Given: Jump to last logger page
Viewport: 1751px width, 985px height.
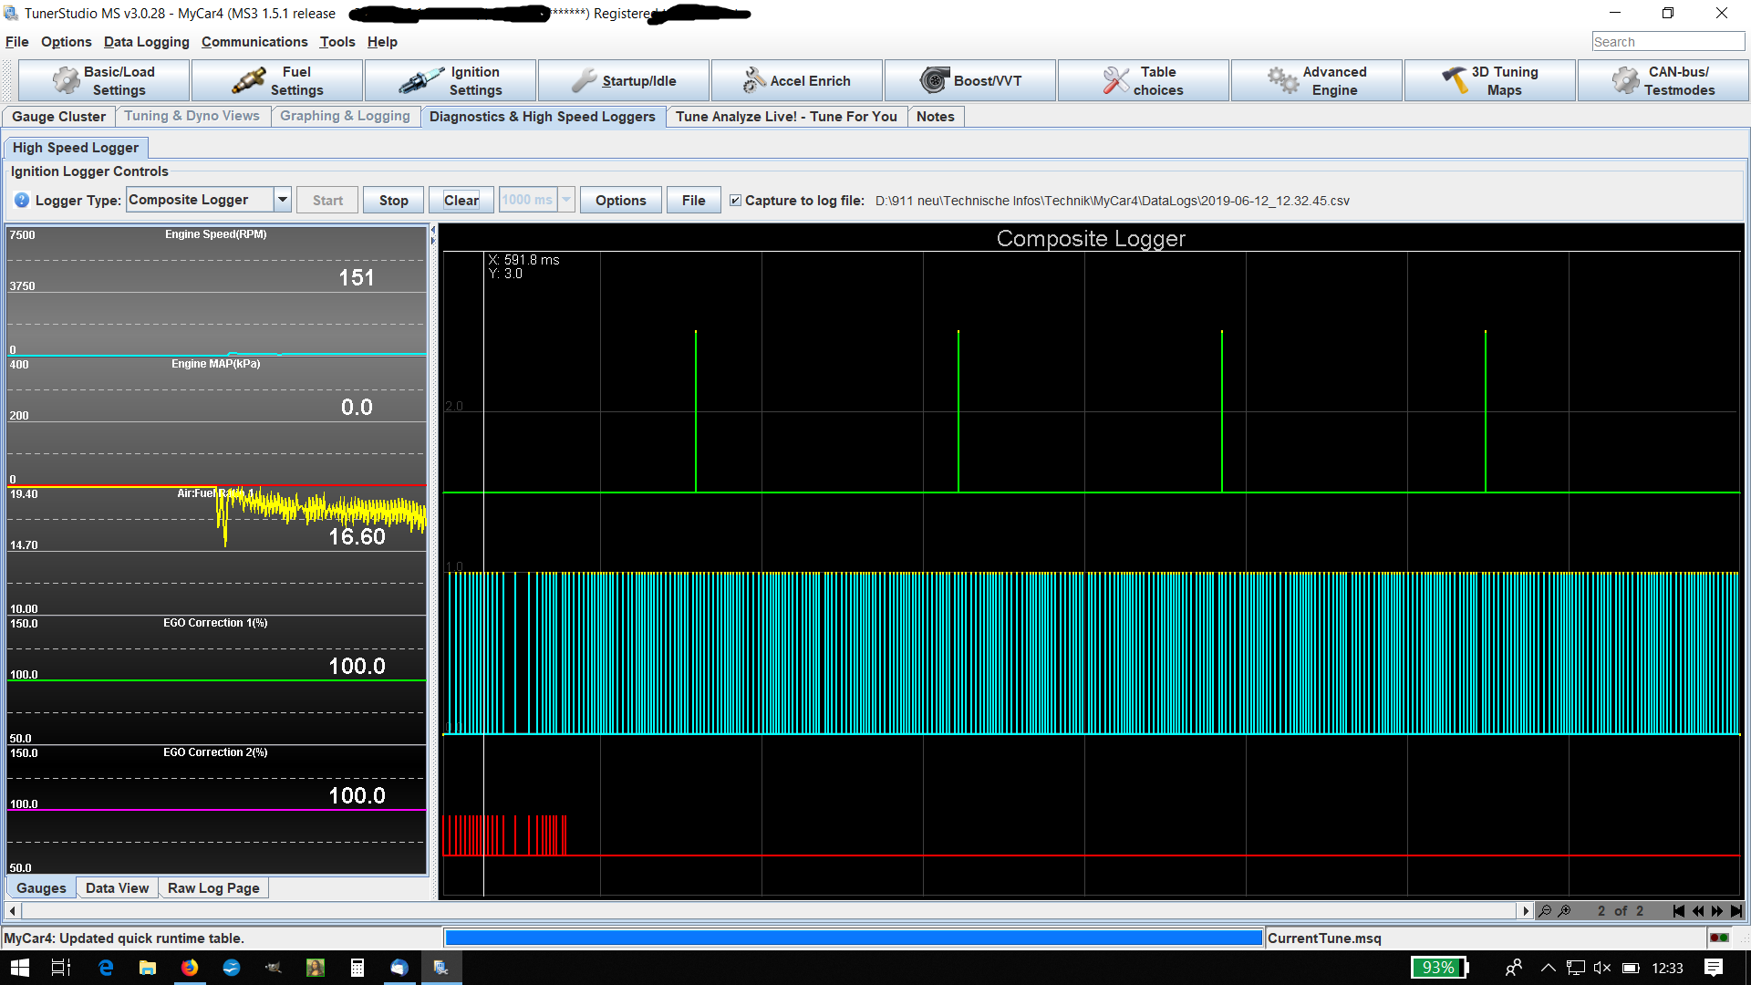Looking at the screenshot, I should tap(1736, 911).
